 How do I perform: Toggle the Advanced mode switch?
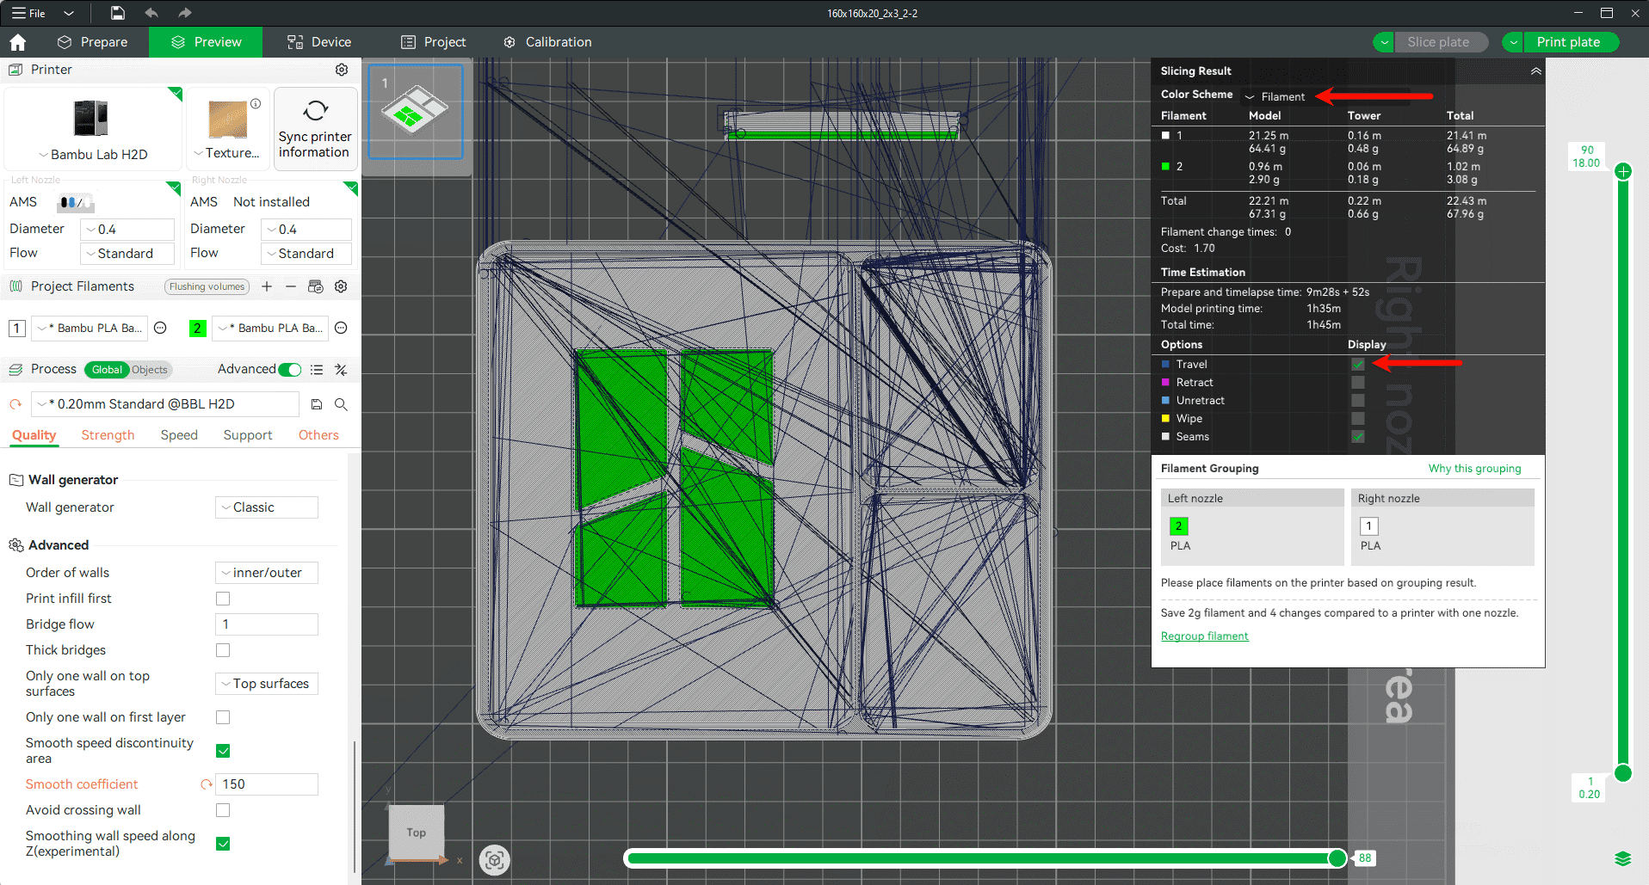[290, 370]
